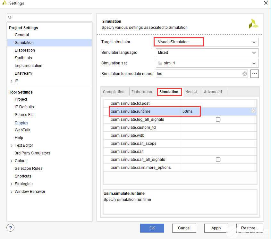Reset the xsim.simulate.runtime value
Viewport: 271px width, 239px height.
[253, 111]
